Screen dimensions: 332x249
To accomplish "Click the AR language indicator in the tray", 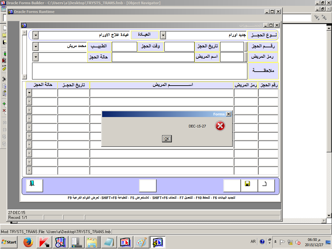I will [x=253, y=242].
